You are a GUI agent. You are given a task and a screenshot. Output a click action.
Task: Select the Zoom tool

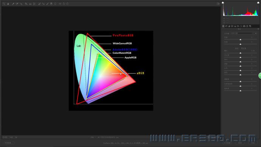(4, 4)
